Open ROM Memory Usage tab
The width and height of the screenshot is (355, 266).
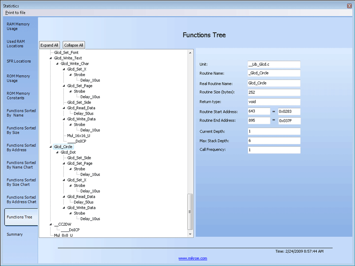pos(18,78)
